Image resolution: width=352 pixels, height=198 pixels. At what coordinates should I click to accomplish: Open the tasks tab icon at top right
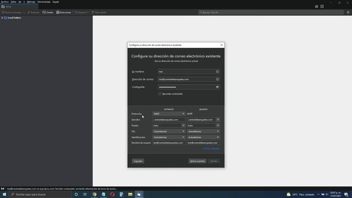[x=322, y=7]
